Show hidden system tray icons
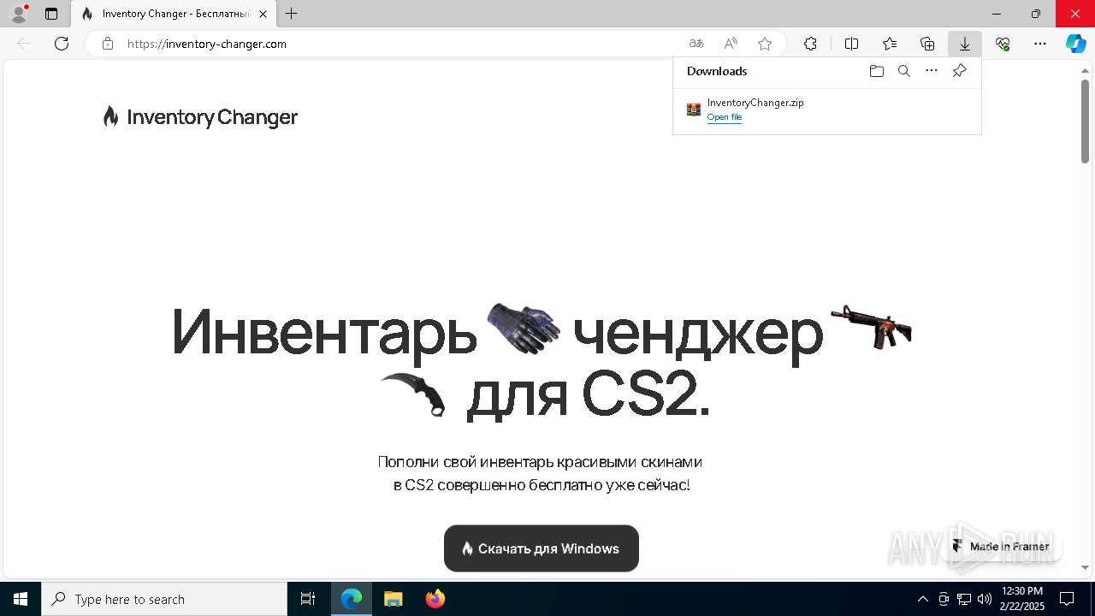Viewport: 1095px width, 616px height. 922,599
